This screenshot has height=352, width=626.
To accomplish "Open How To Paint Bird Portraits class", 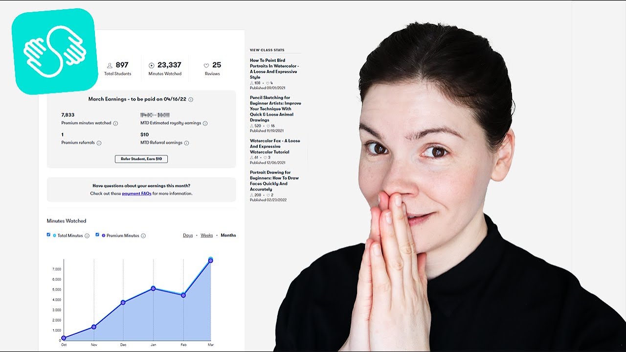I will click(x=274, y=69).
